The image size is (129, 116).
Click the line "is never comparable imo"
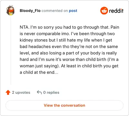(x=67, y=34)
